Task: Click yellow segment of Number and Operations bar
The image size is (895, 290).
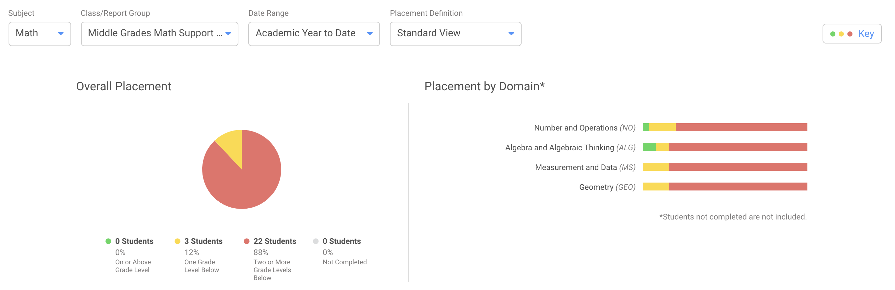Action: coord(662,127)
